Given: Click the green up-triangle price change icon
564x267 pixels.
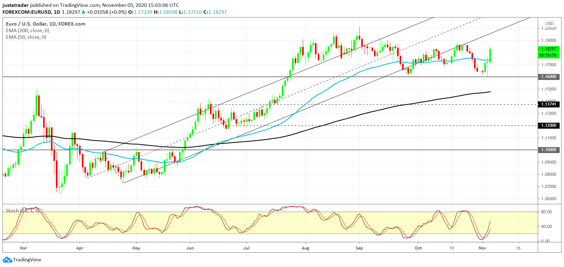Looking at the screenshot, I should (83, 12).
